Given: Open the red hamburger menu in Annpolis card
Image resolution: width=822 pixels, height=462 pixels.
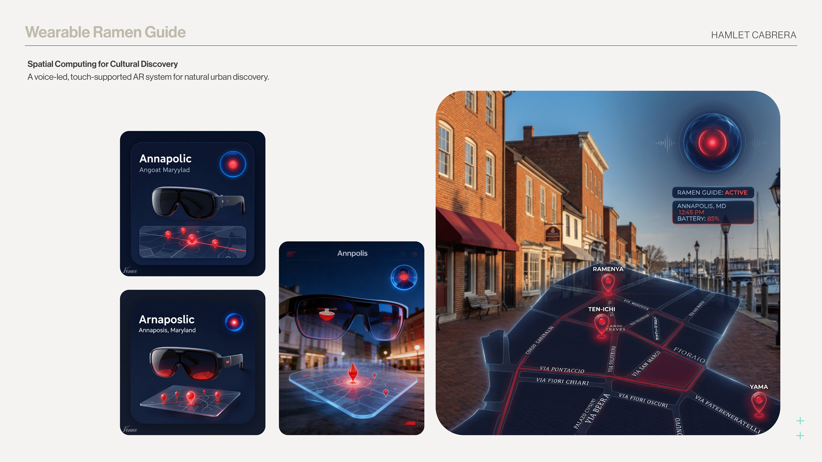Looking at the screenshot, I should 291,254.
